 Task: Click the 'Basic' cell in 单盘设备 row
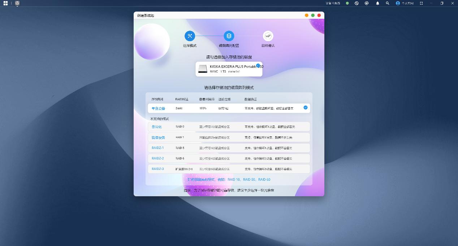(179, 108)
